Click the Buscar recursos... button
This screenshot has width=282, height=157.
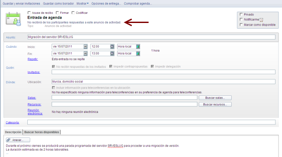tap(215, 105)
